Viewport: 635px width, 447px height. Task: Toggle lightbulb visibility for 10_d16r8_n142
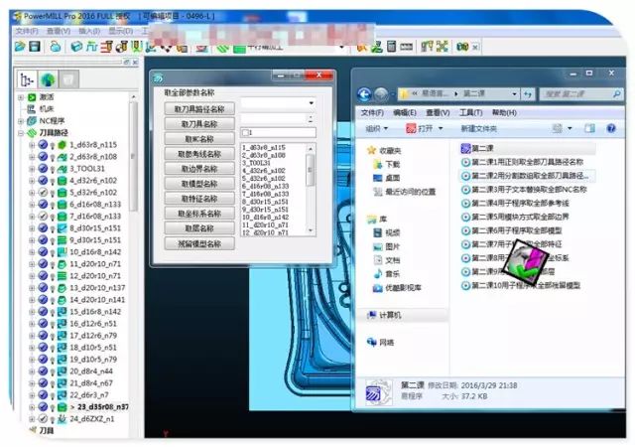pyautogui.click(x=53, y=252)
